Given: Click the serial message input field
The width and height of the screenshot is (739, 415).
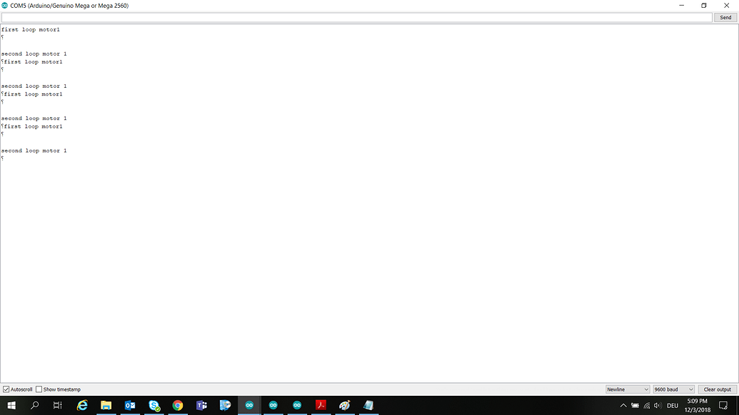Looking at the screenshot, I should click(x=357, y=17).
